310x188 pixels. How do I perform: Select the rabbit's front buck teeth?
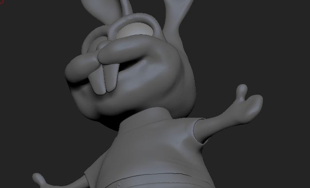(x=104, y=79)
